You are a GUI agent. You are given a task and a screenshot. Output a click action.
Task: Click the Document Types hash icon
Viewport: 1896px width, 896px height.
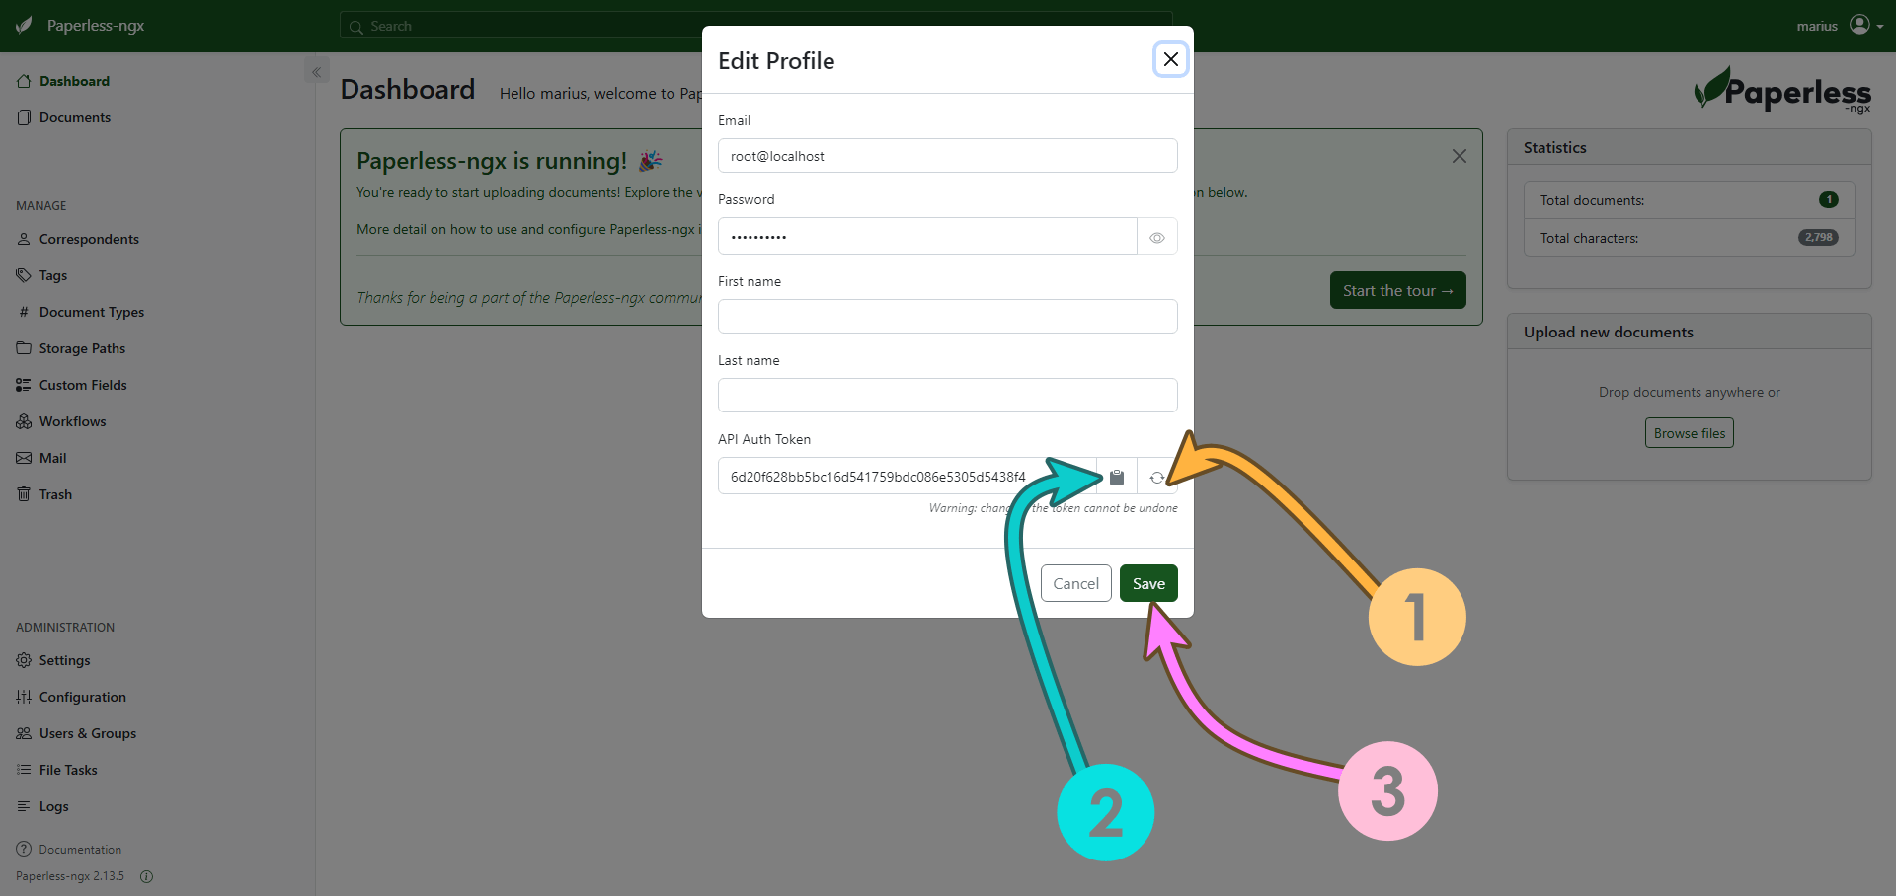click(24, 312)
